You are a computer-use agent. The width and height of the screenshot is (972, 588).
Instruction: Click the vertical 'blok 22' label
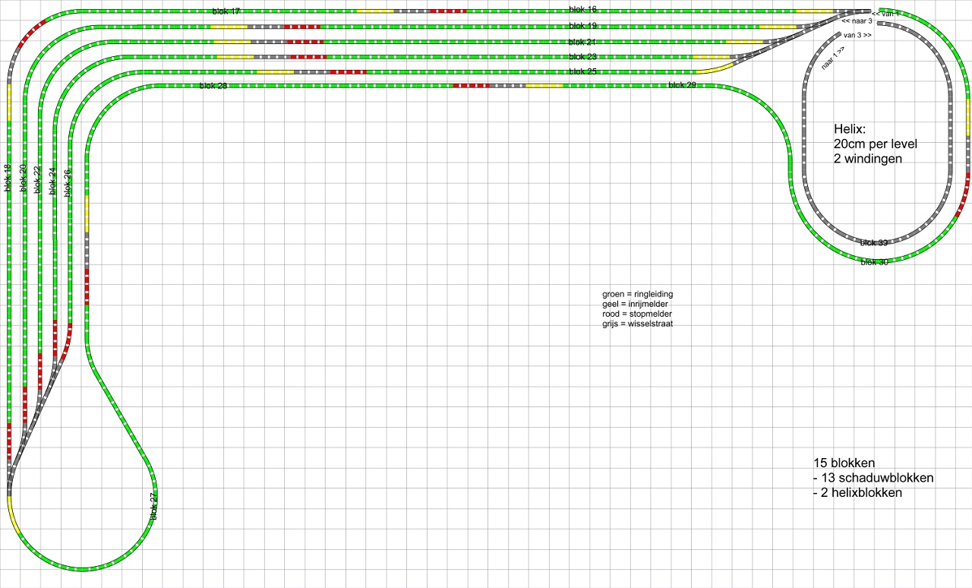point(38,179)
